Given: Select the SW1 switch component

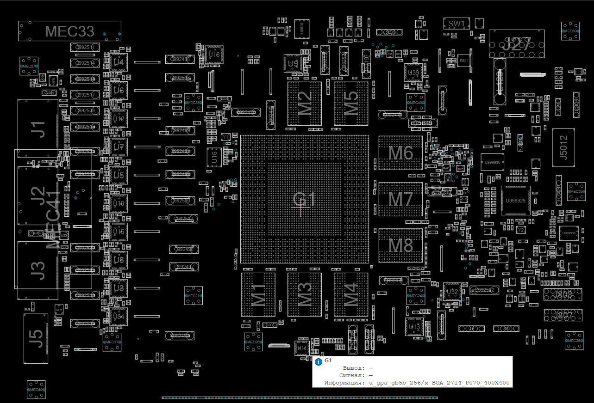Looking at the screenshot, I should point(456,24).
